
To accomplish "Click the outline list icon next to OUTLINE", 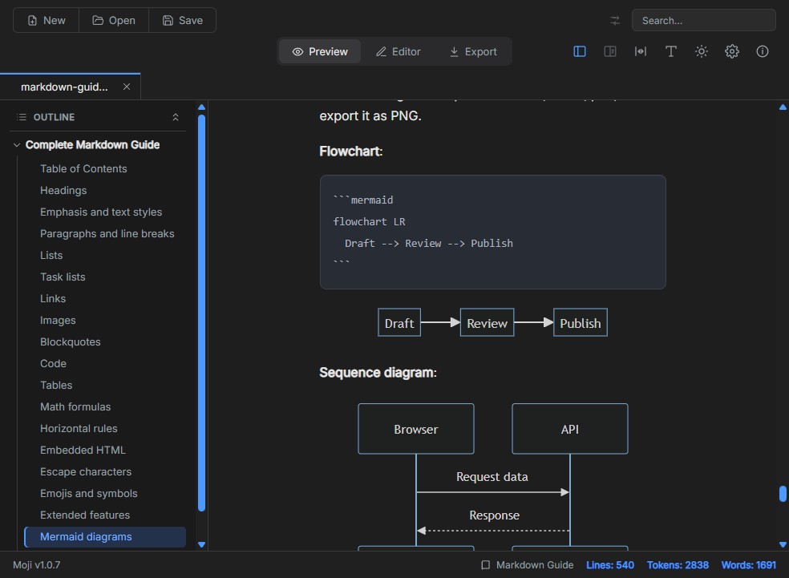I will coord(22,117).
